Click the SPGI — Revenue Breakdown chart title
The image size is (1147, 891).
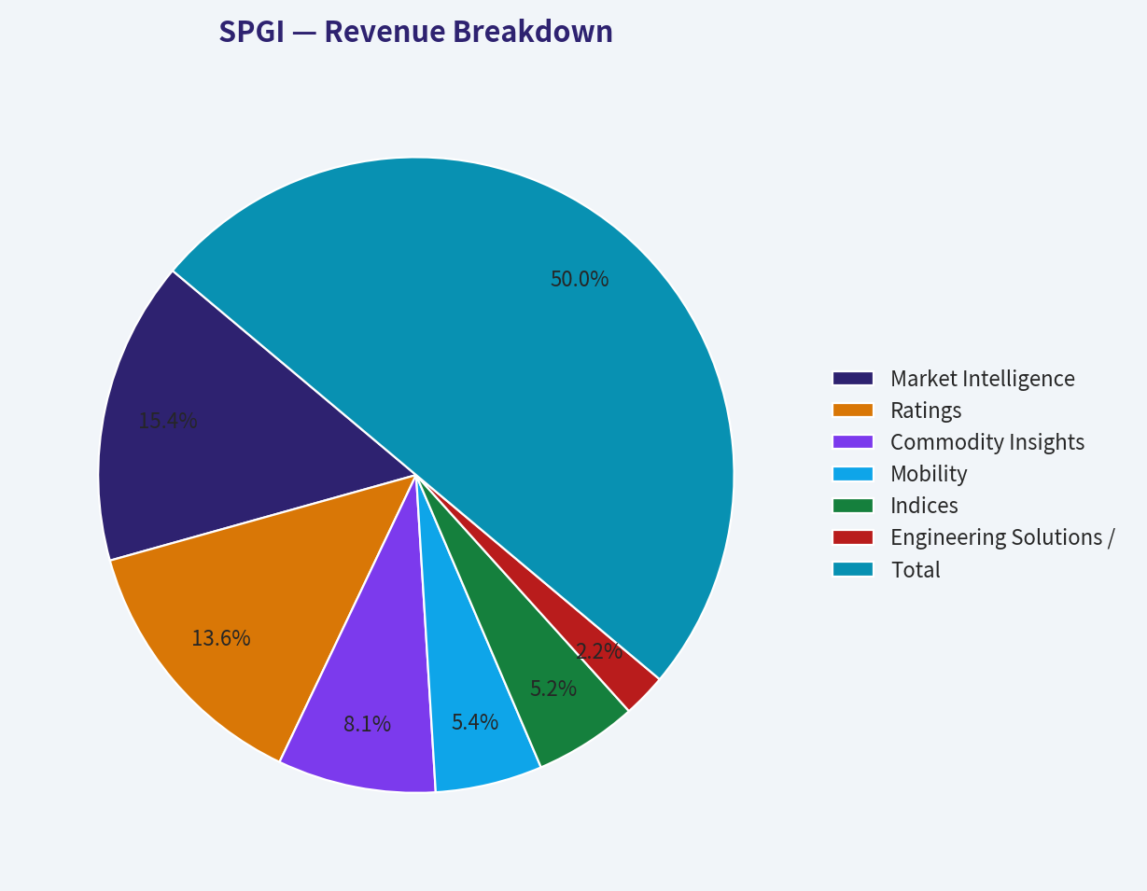pyautogui.click(x=416, y=32)
